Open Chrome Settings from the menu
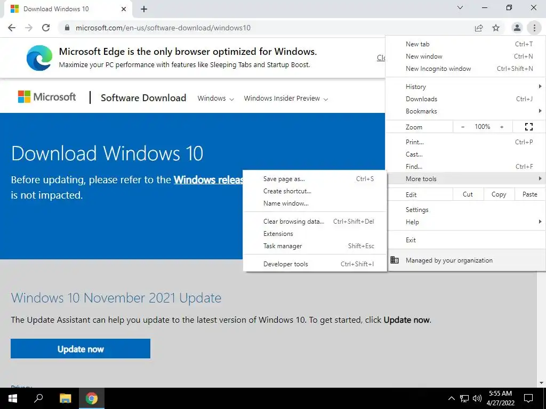 click(465, 210)
